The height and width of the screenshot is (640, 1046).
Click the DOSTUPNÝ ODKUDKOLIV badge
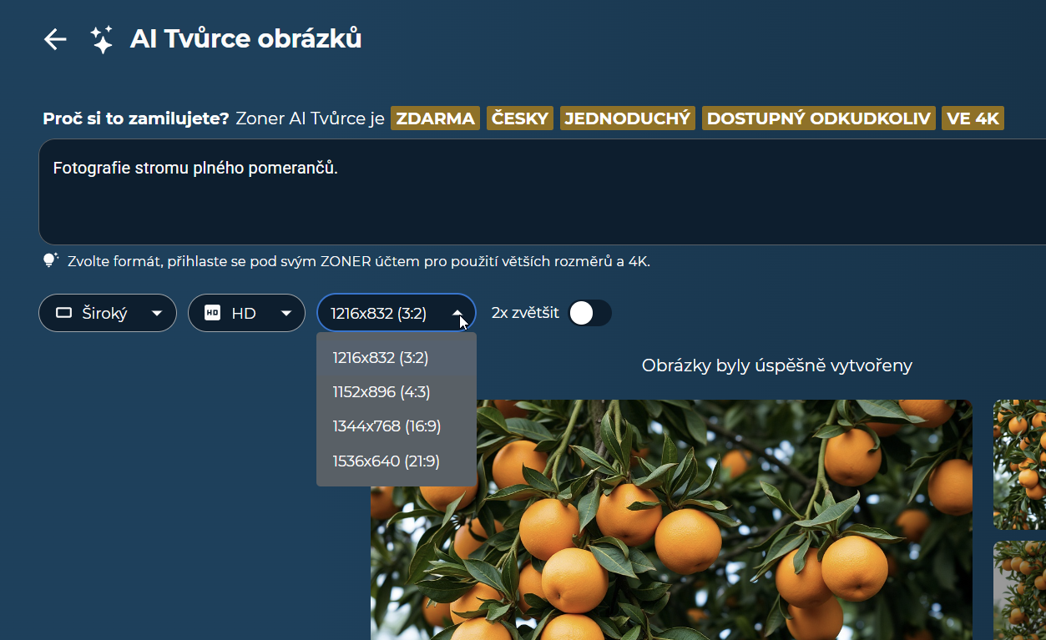[818, 118]
